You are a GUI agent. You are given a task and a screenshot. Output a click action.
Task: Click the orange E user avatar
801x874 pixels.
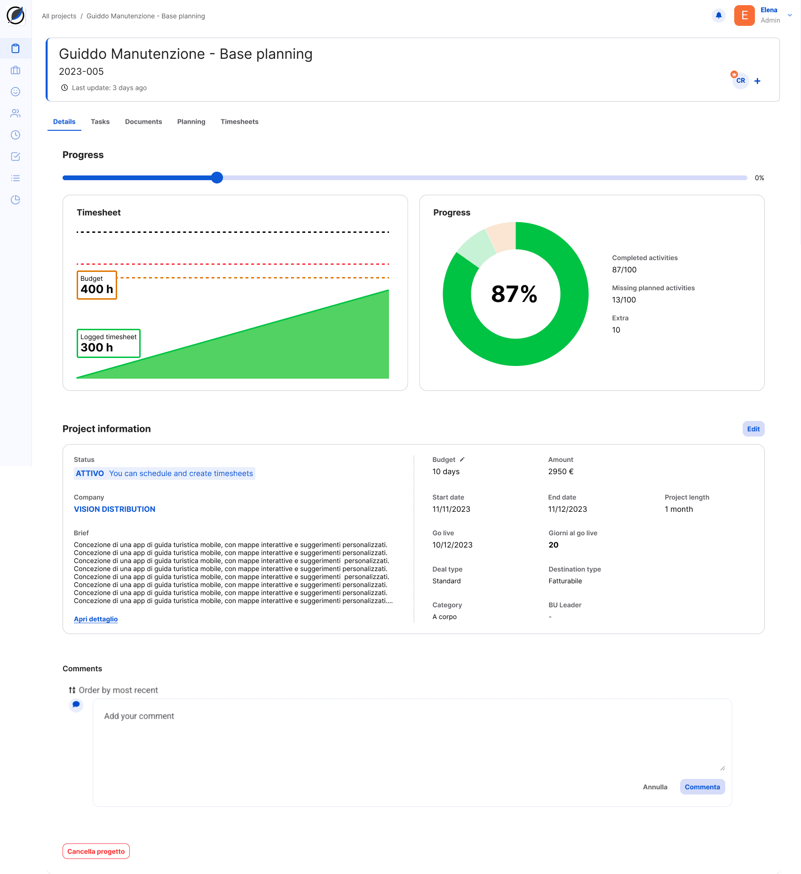745,16
